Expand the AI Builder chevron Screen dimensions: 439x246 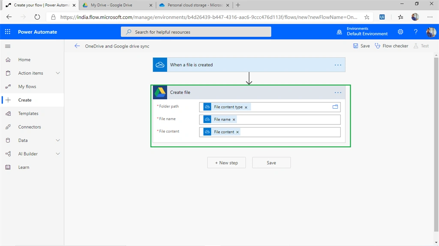tap(58, 154)
